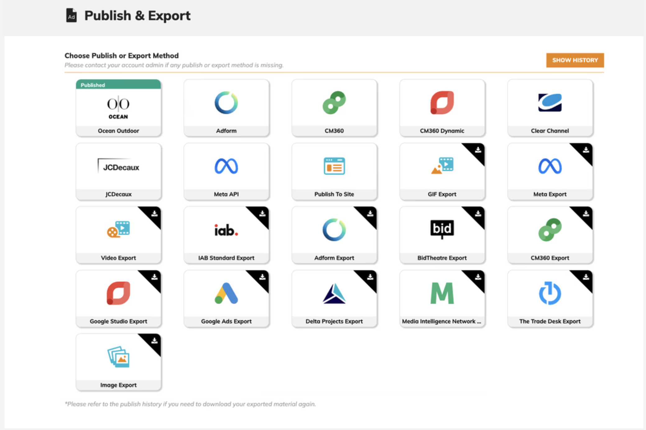The width and height of the screenshot is (646, 430).
Task: Select IAB Standard Export
Action: pos(226,235)
